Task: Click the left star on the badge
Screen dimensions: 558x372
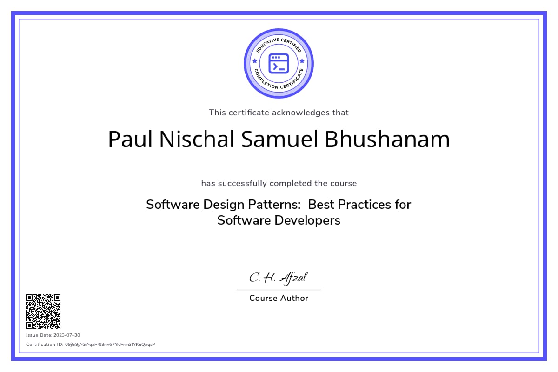Action: click(x=254, y=61)
